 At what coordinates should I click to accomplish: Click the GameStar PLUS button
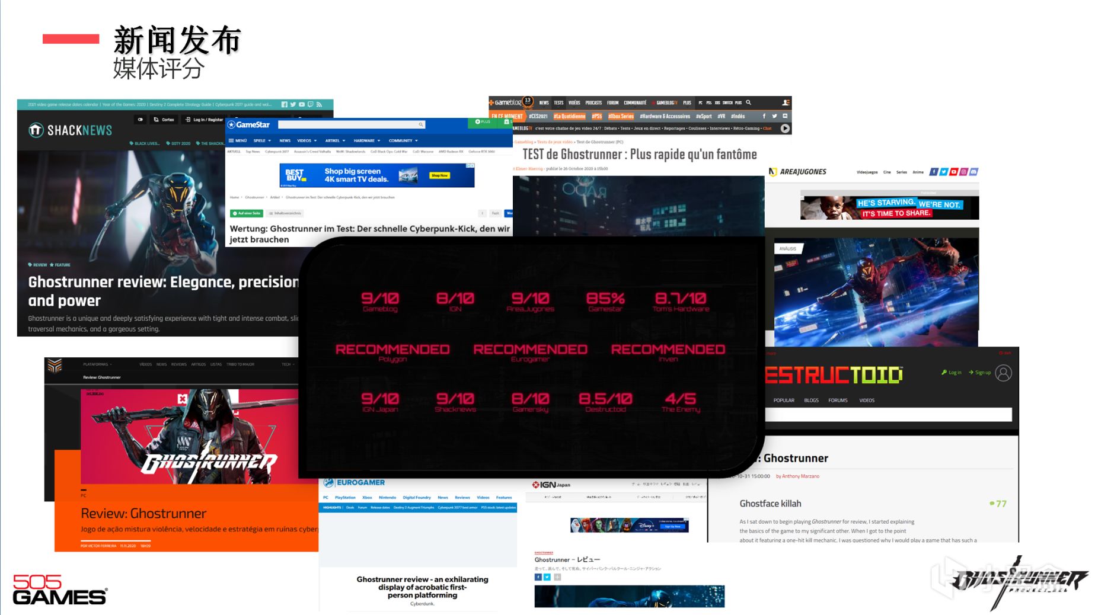(483, 122)
